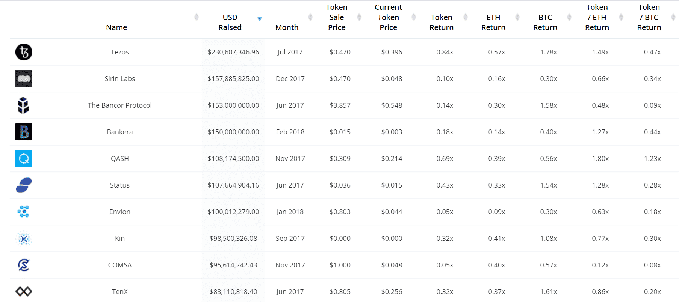Image resolution: width=679 pixels, height=302 pixels.
Task: Click the 1.78x BTC return value
Action: [549, 52]
